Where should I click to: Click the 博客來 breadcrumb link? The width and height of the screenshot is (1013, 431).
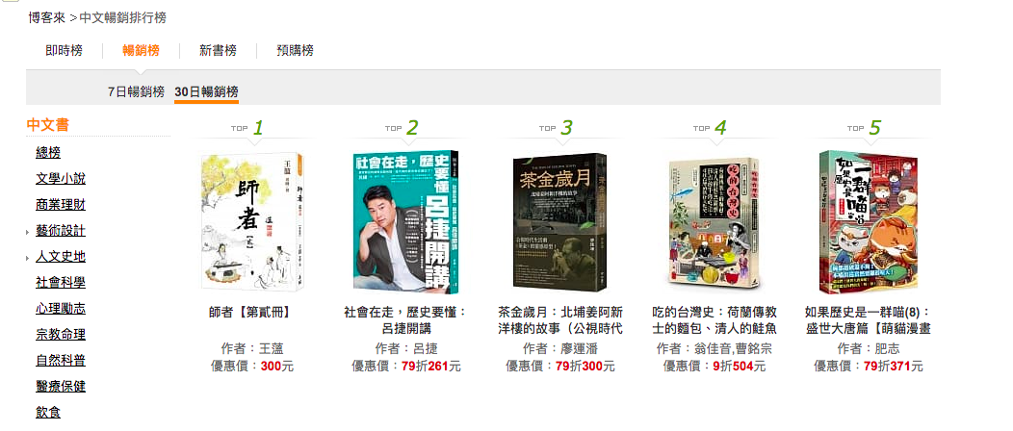click(x=46, y=18)
